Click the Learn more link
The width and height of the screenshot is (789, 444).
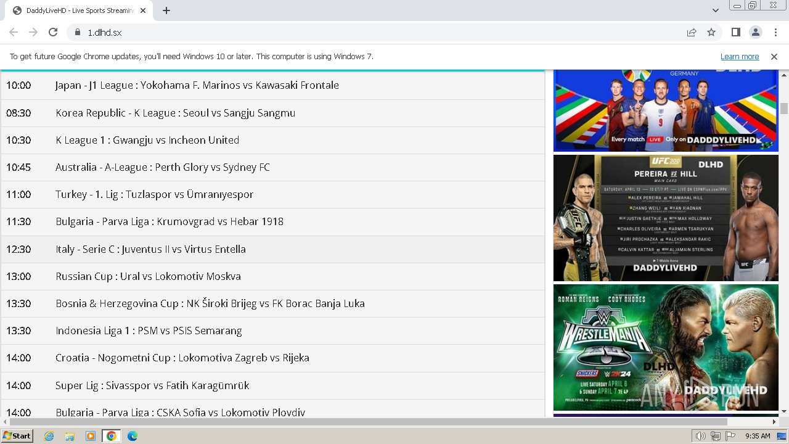(740, 56)
